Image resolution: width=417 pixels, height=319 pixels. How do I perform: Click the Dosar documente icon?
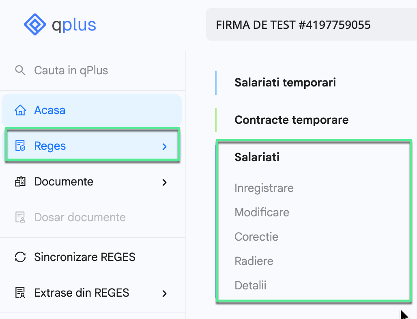(x=20, y=218)
